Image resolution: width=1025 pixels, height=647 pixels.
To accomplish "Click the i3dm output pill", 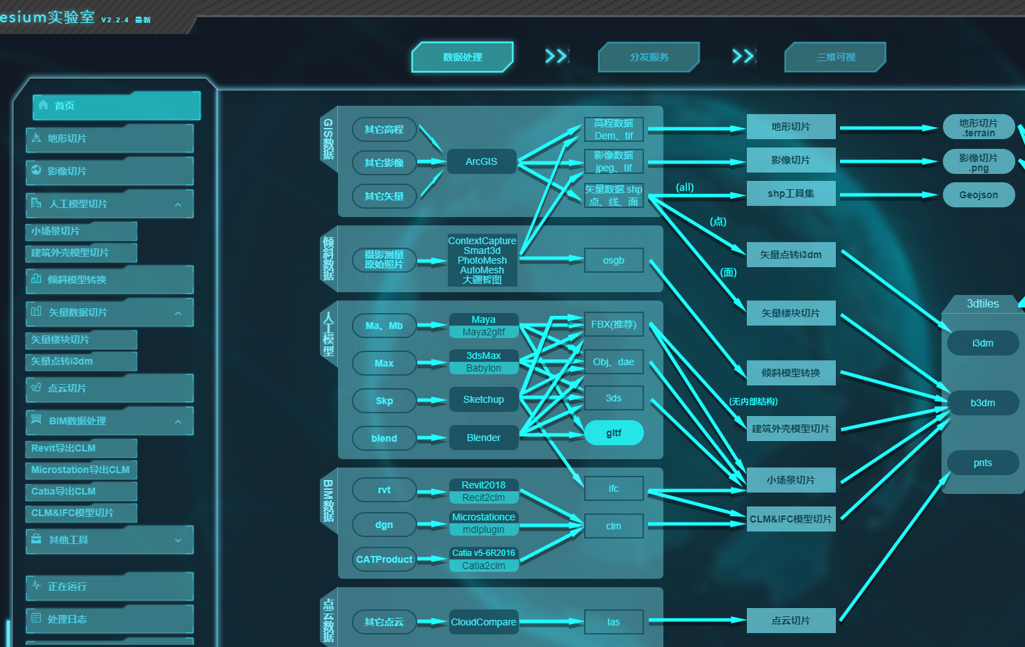I will pyautogui.click(x=983, y=343).
